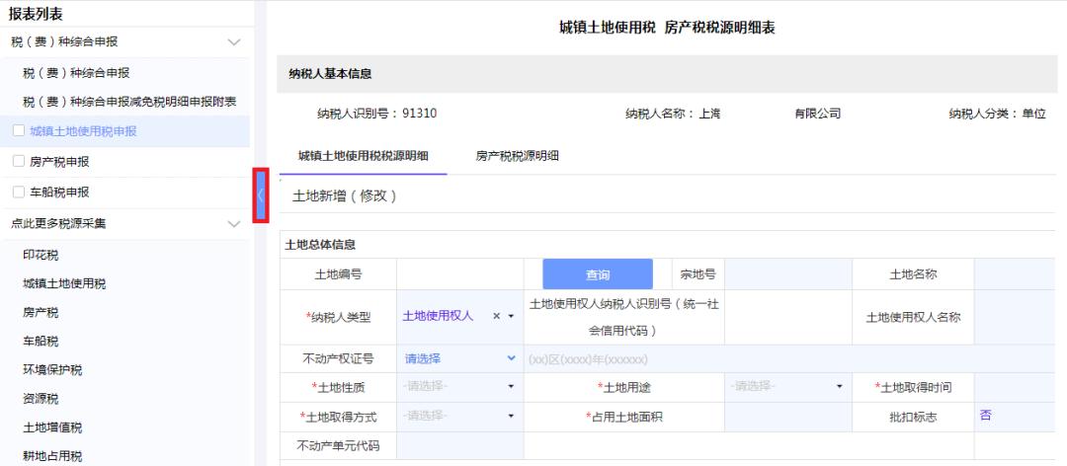Check the 房产税申报 checkbox
This screenshot has height=466, width=1067.
coord(17,161)
